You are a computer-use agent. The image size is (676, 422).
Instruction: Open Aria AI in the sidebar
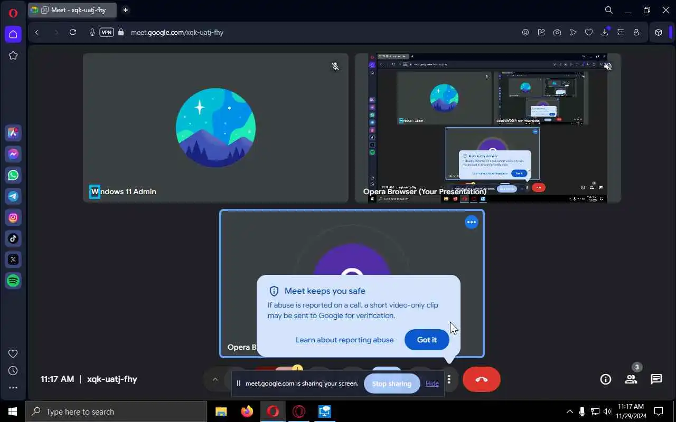pyautogui.click(x=13, y=133)
